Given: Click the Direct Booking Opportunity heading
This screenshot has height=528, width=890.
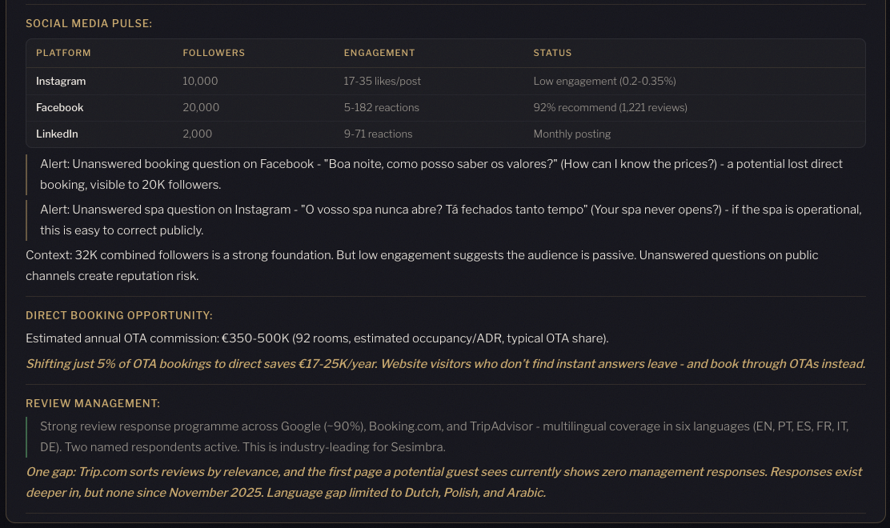Looking at the screenshot, I should pos(119,316).
